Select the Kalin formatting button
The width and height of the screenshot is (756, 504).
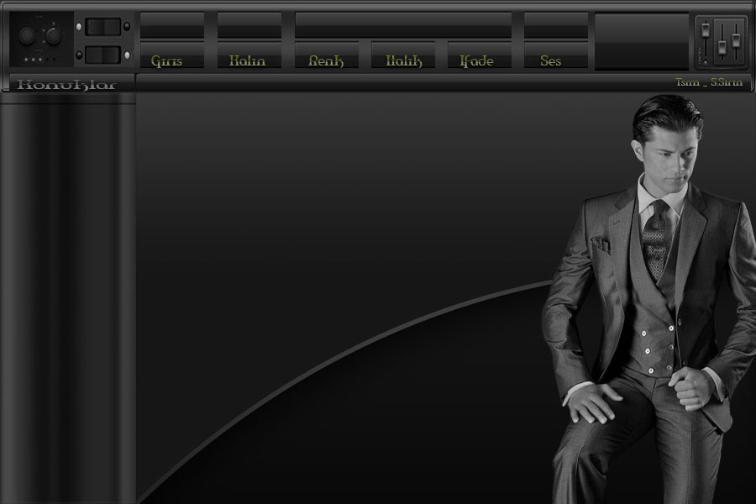click(x=249, y=60)
